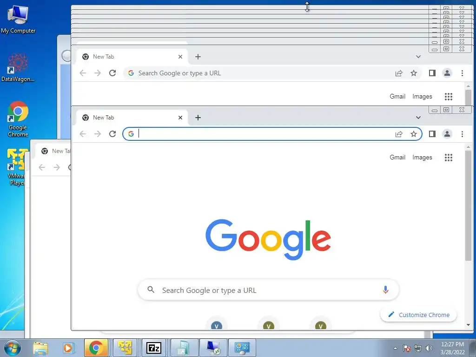
Task: Three-dot menu in the second Chrome window
Action: [462, 73]
